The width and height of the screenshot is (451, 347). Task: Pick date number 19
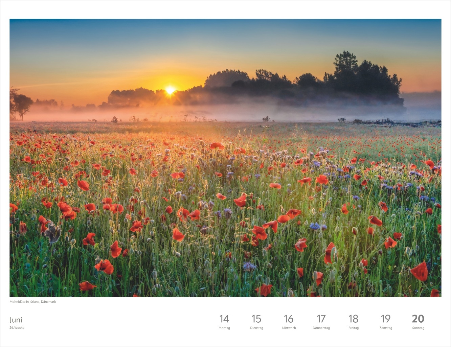[x=386, y=319]
